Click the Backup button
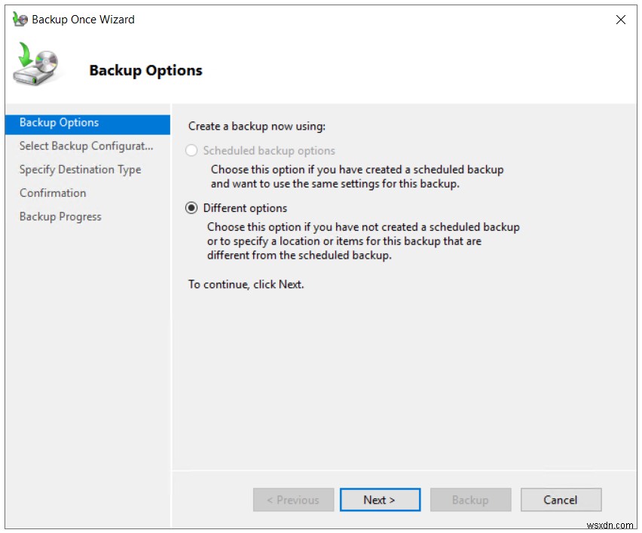 coord(470,499)
